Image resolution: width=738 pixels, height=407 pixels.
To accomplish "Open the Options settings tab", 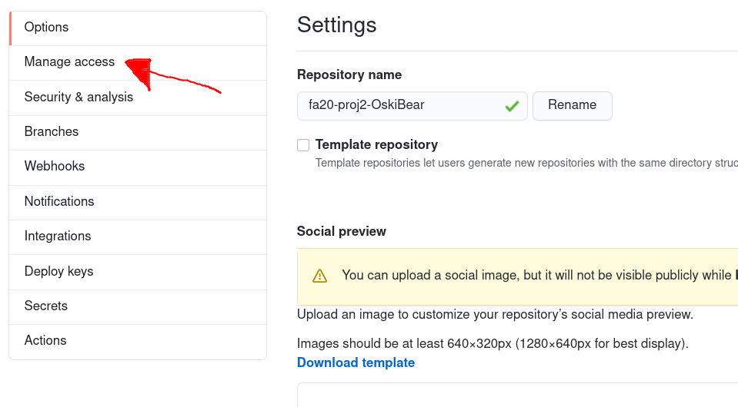I will (138, 28).
